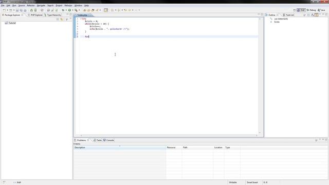The height and width of the screenshot is (185, 329).
Task: Open the Project menu
Action: click(x=59, y=6)
